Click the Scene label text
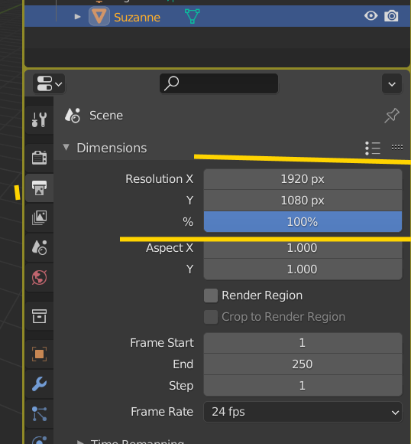The image size is (411, 444). coord(106,116)
